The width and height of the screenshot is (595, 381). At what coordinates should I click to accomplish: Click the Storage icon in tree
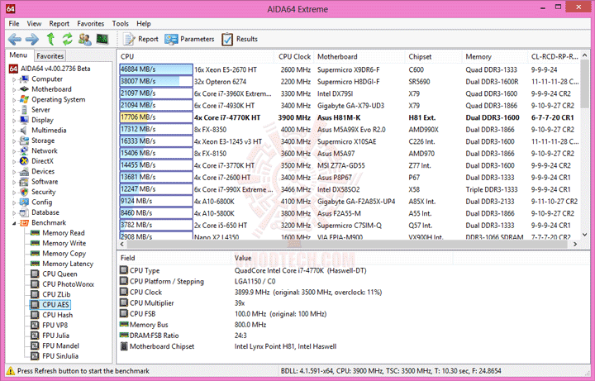(x=24, y=140)
